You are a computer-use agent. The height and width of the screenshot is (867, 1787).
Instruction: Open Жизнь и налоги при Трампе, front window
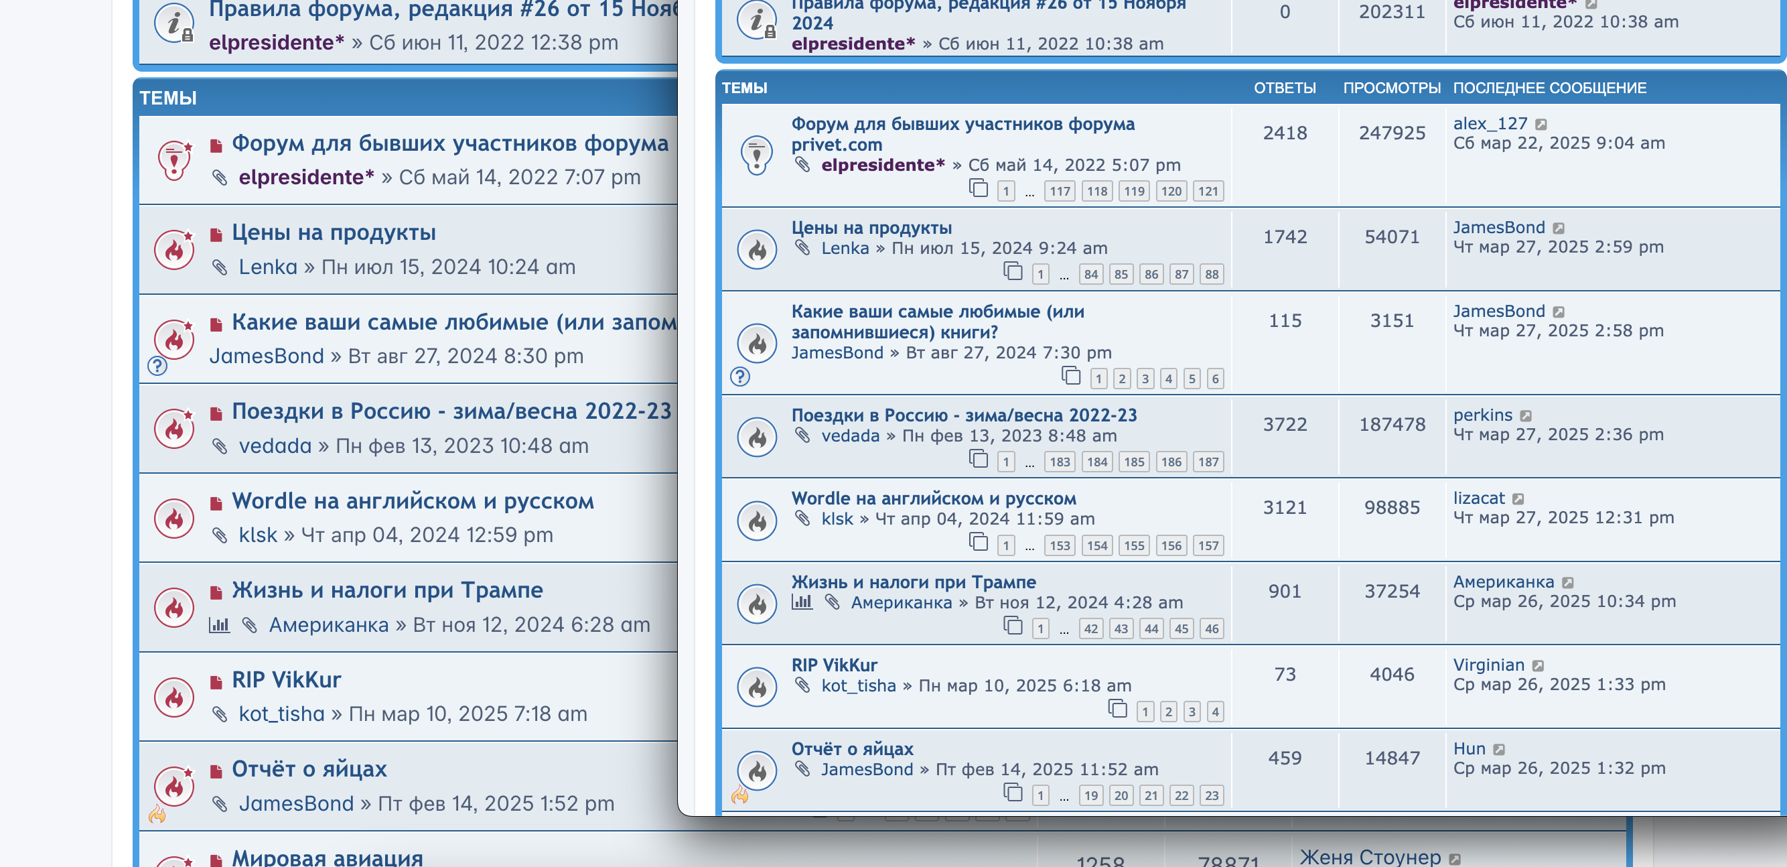(x=914, y=582)
